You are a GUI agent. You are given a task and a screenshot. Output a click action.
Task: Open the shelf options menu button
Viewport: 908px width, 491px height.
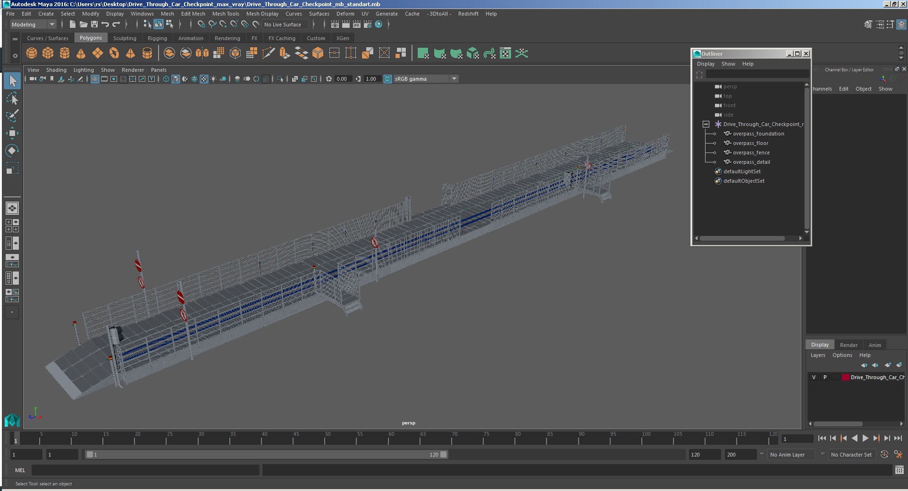click(x=15, y=56)
